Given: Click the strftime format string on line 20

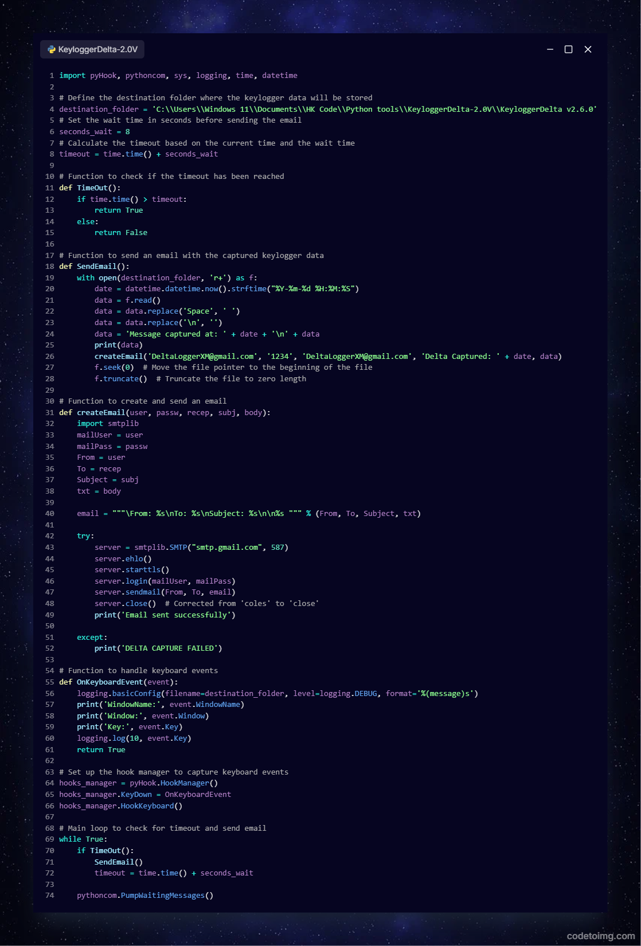Looking at the screenshot, I should point(313,289).
